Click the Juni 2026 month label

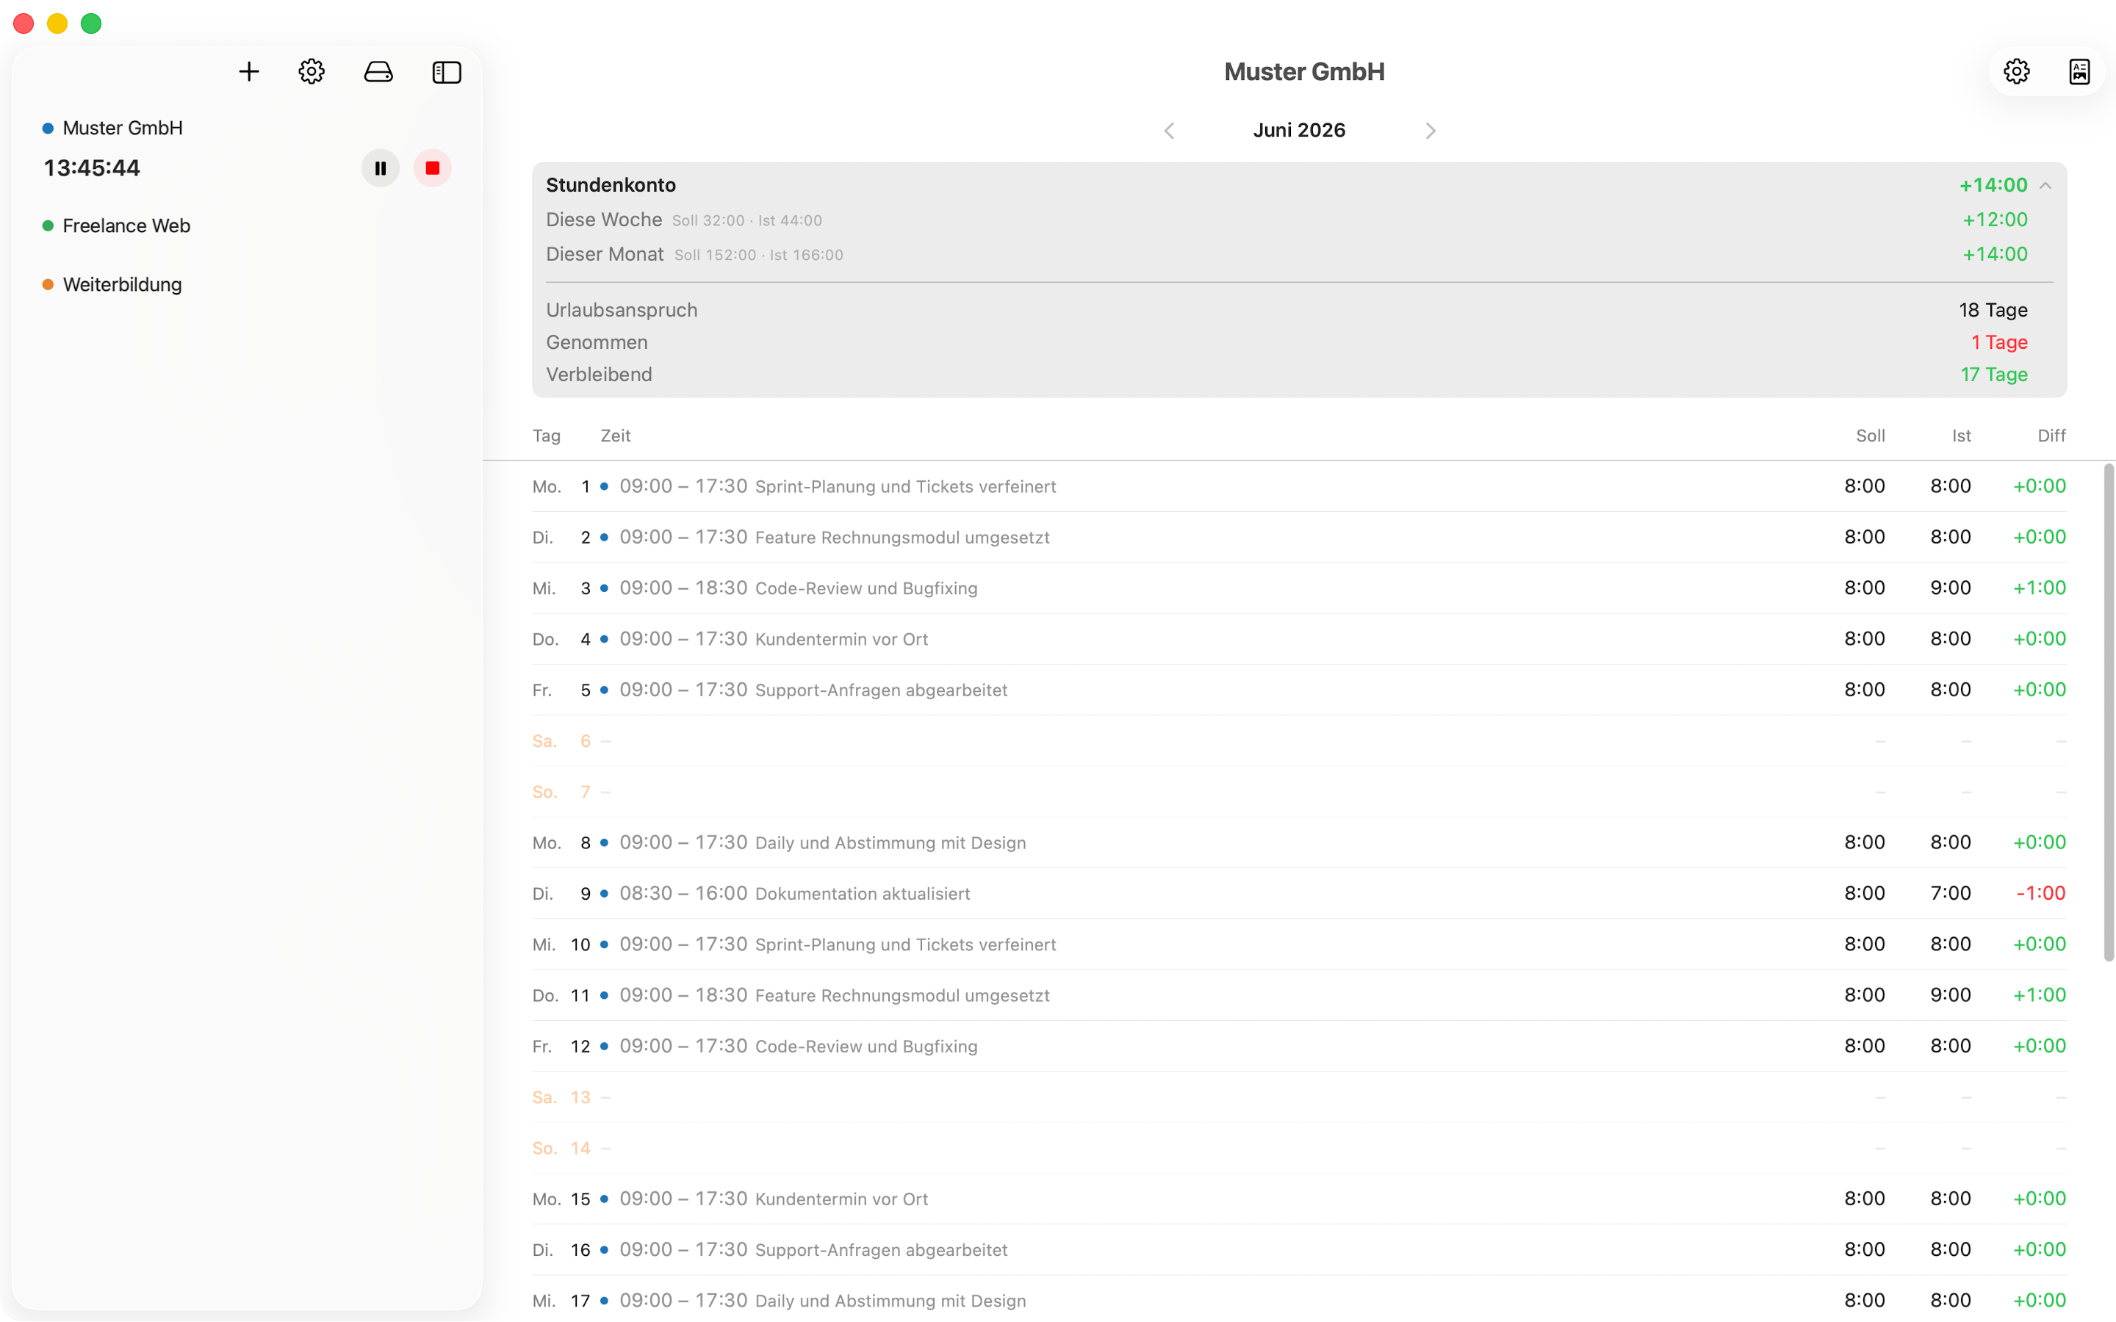[1298, 130]
